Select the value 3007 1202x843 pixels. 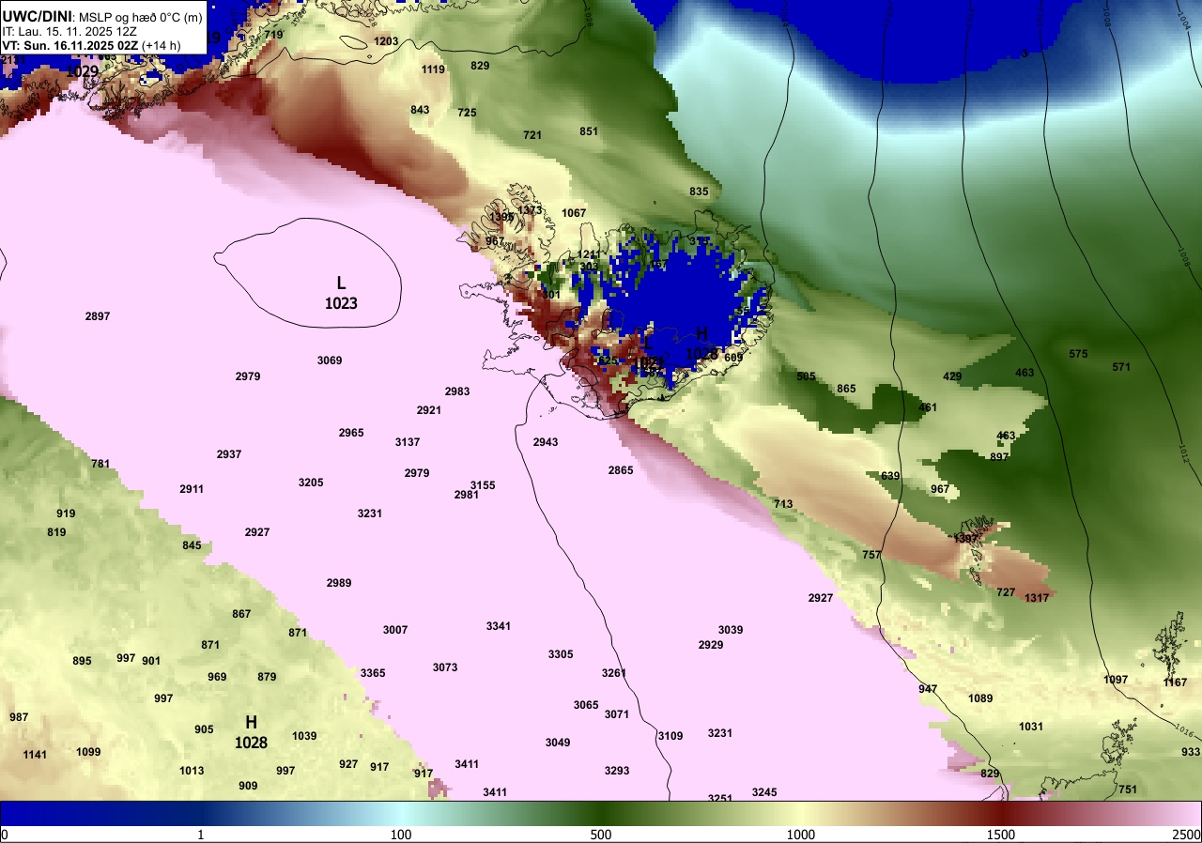(395, 630)
